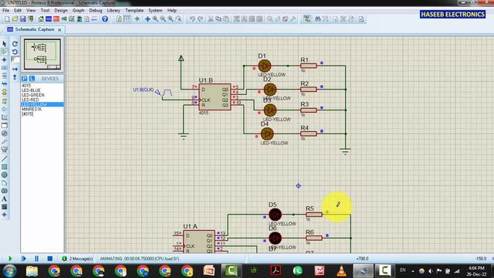The image size is (494, 278).
Task: Open the System menu
Action: (155, 10)
